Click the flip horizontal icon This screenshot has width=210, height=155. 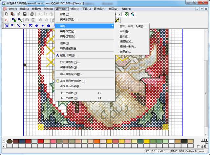click(x=27, y=20)
